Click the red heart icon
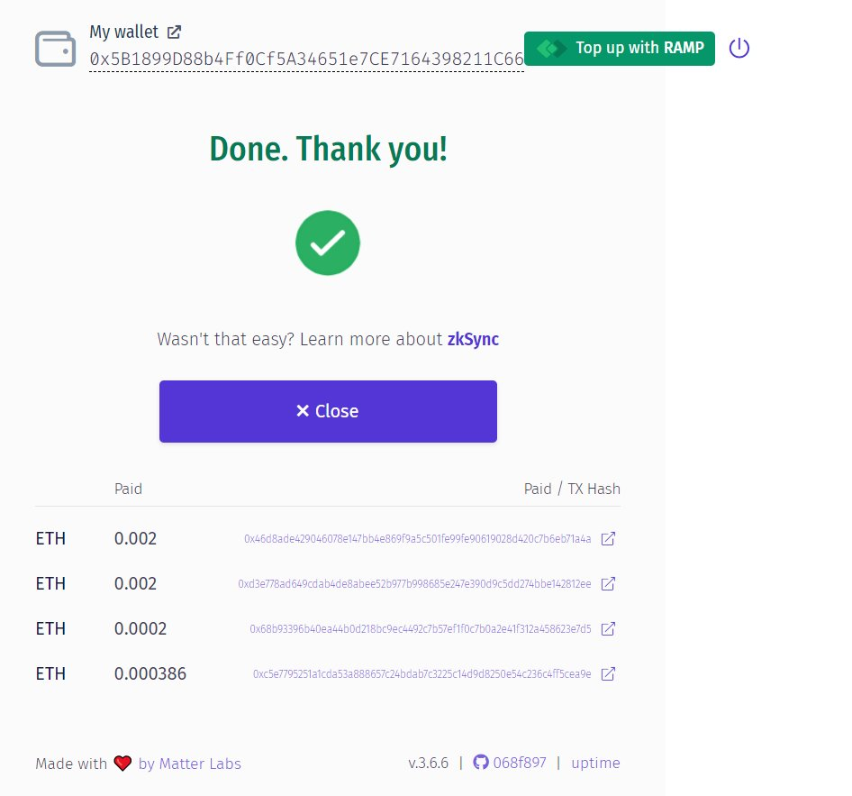Viewport: 852px width, 796px height. pos(123,764)
